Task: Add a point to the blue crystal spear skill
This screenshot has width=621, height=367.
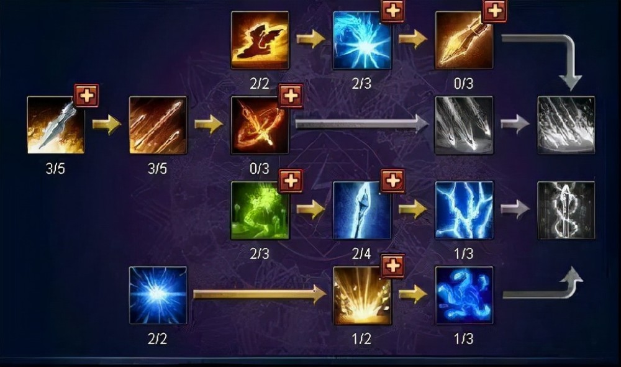Action: click(x=392, y=181)
